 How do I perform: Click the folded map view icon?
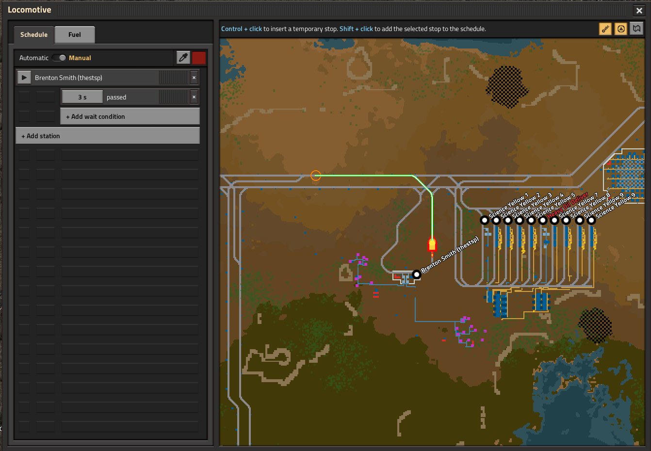click(636, 29)
